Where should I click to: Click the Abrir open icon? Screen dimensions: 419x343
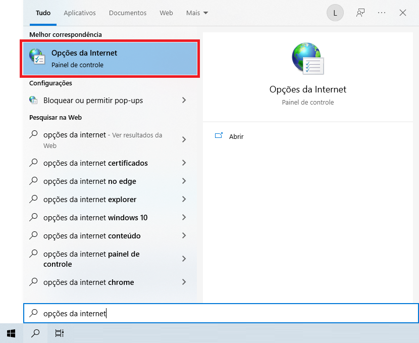click(219, 136)
